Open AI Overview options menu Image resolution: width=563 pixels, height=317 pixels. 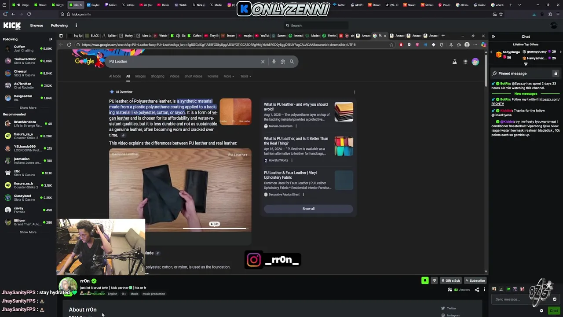pos(355,92)
